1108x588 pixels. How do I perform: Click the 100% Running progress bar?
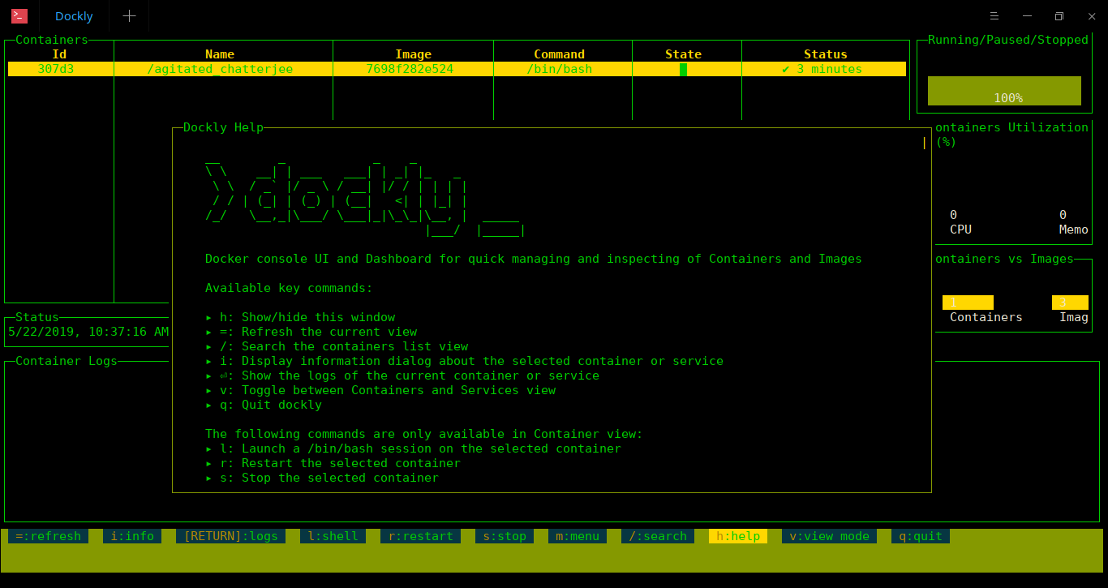(x=1004, y=91)
